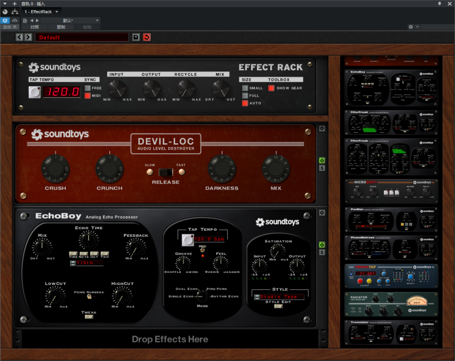Click the red undo/revert icon
Viewport: 455px width, 361px height.
pyautogui.click(x=147, y=37)
